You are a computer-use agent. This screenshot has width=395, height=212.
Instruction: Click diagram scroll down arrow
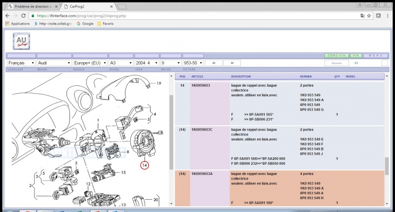coord(171,204)
